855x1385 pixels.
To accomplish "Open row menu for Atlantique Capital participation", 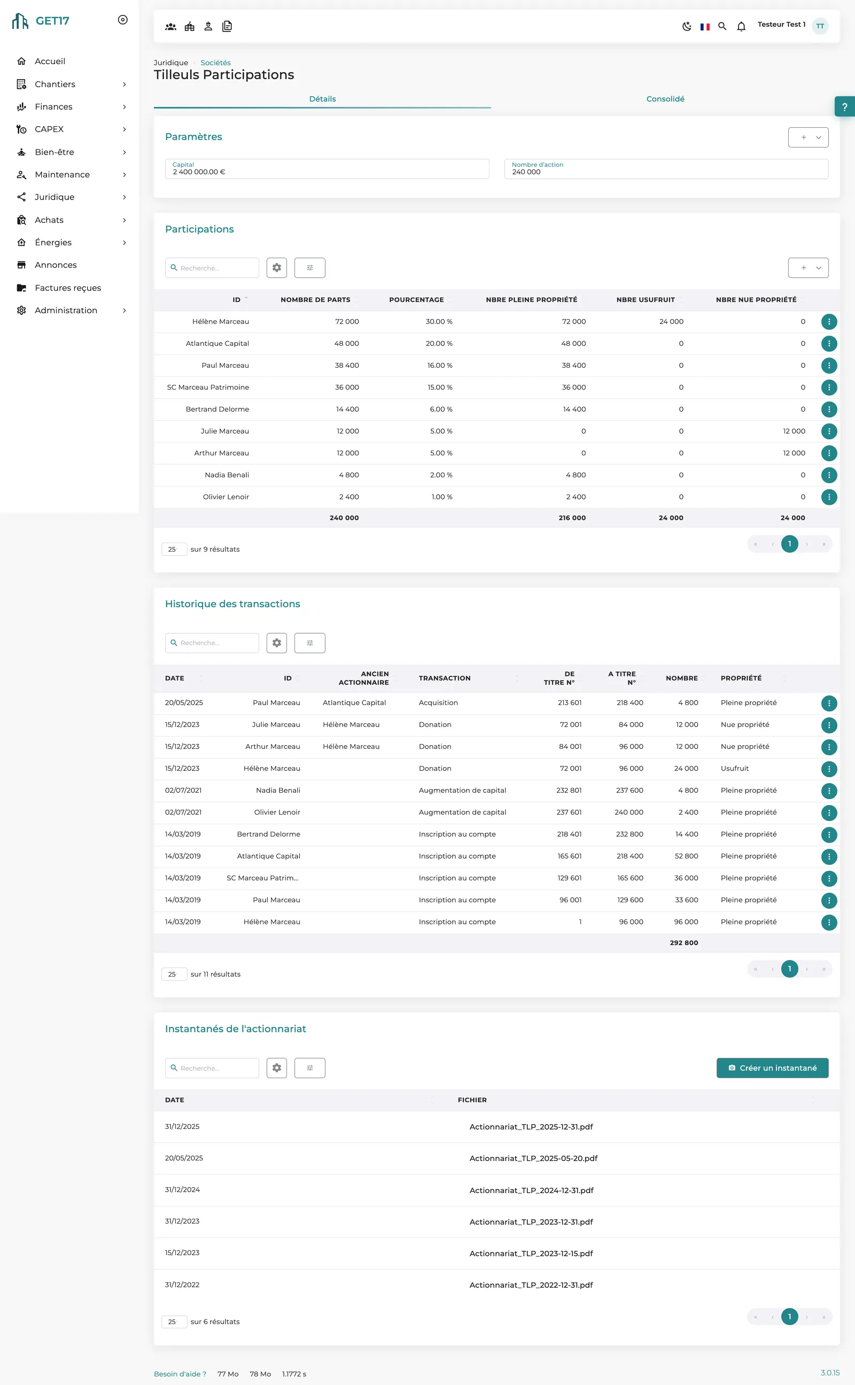I will [x=828, y=343].
